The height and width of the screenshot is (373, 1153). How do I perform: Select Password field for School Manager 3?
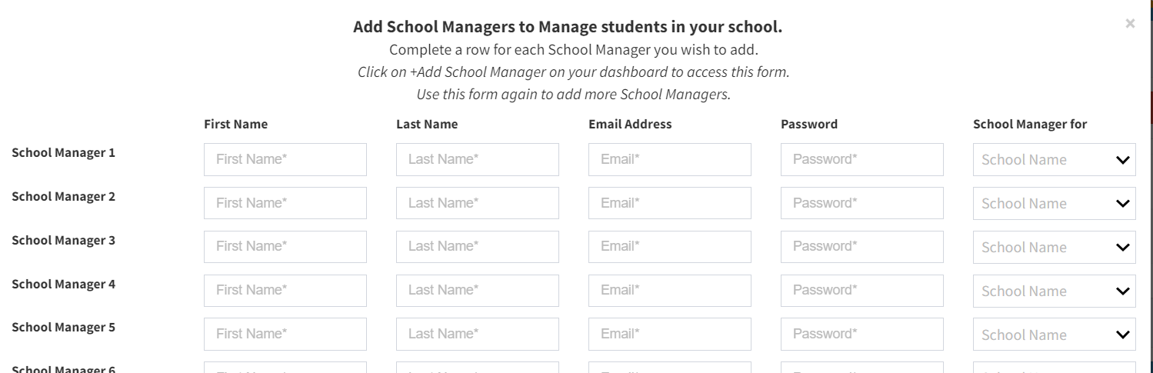coord(861,247)
